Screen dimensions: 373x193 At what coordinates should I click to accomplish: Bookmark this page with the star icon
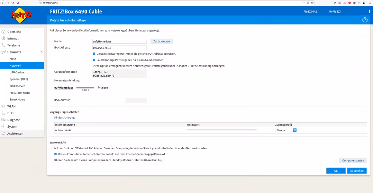[312, 3]
